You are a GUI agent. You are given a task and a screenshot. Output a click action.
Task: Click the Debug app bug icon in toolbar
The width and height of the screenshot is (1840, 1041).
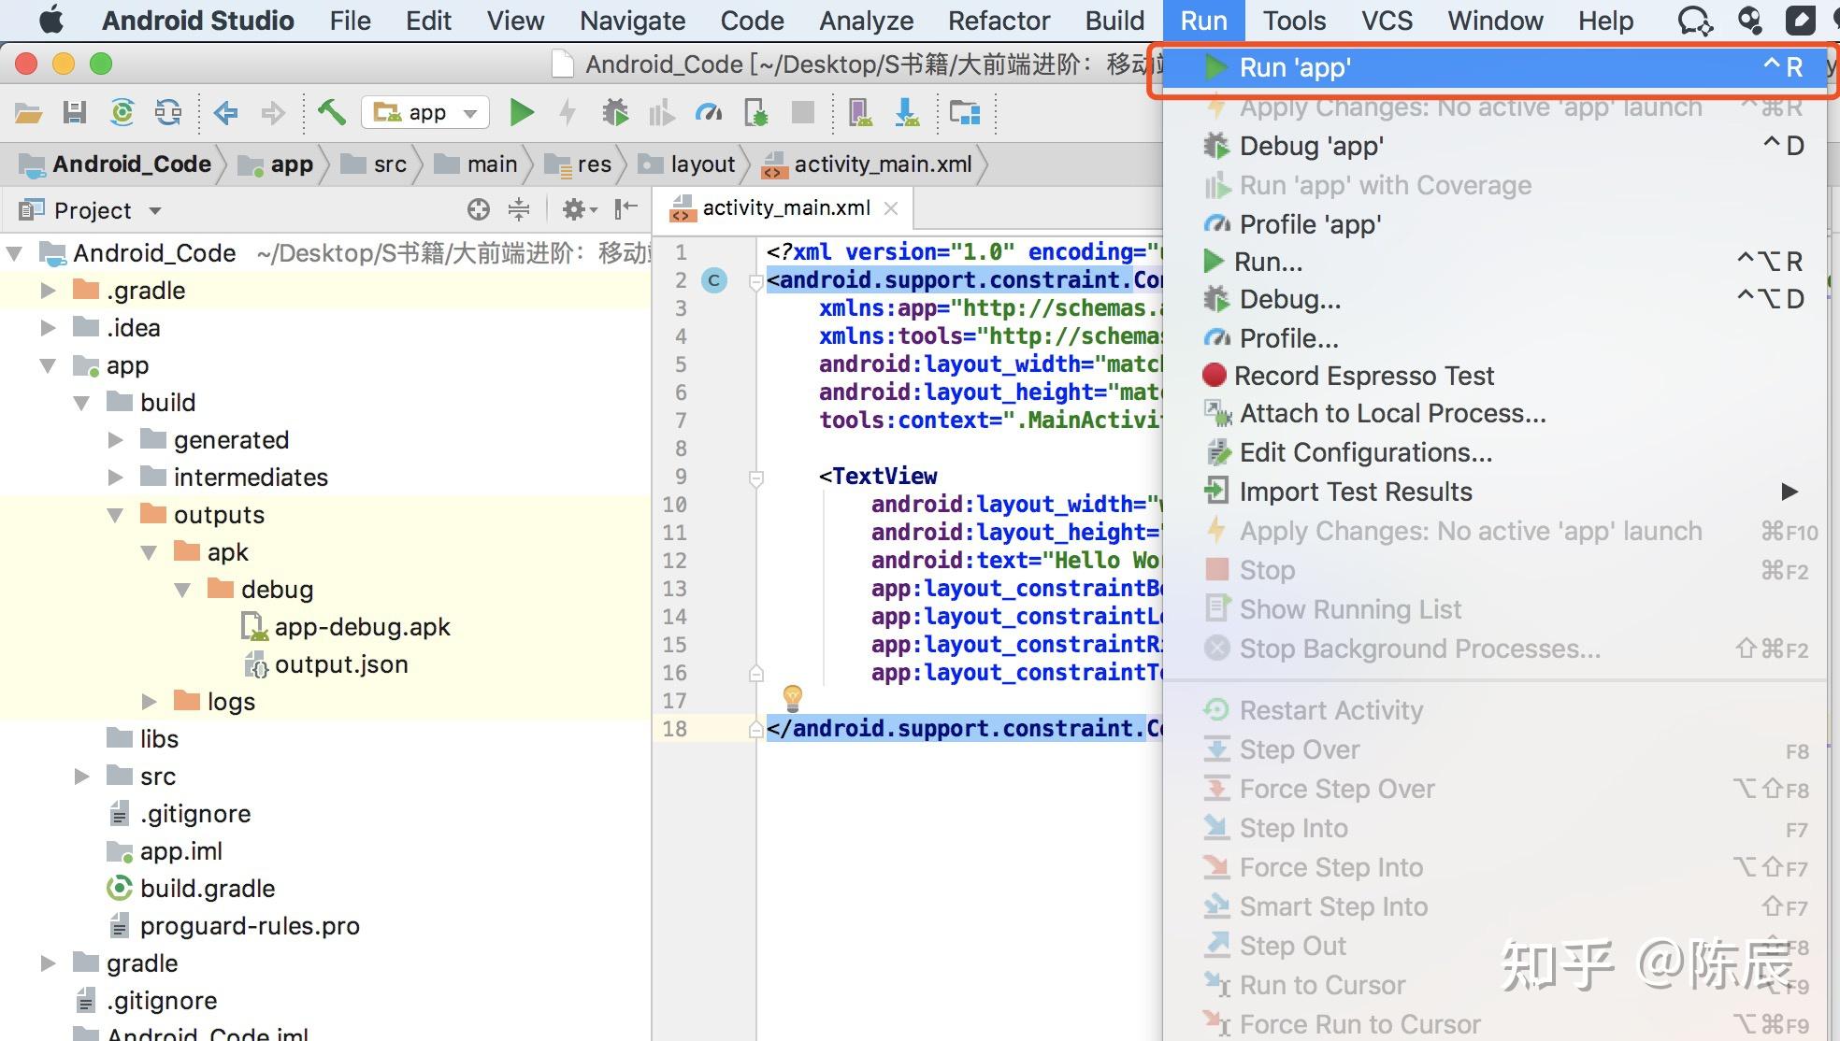(615, 113)
